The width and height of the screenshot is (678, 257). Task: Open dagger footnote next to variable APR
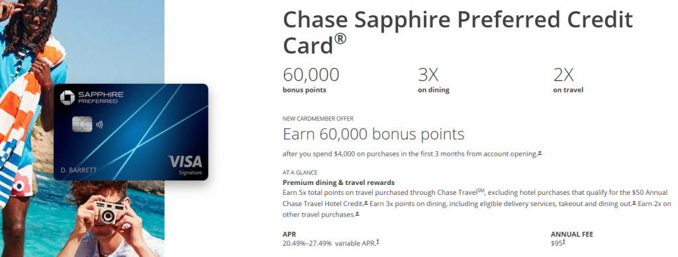(377, 242)
